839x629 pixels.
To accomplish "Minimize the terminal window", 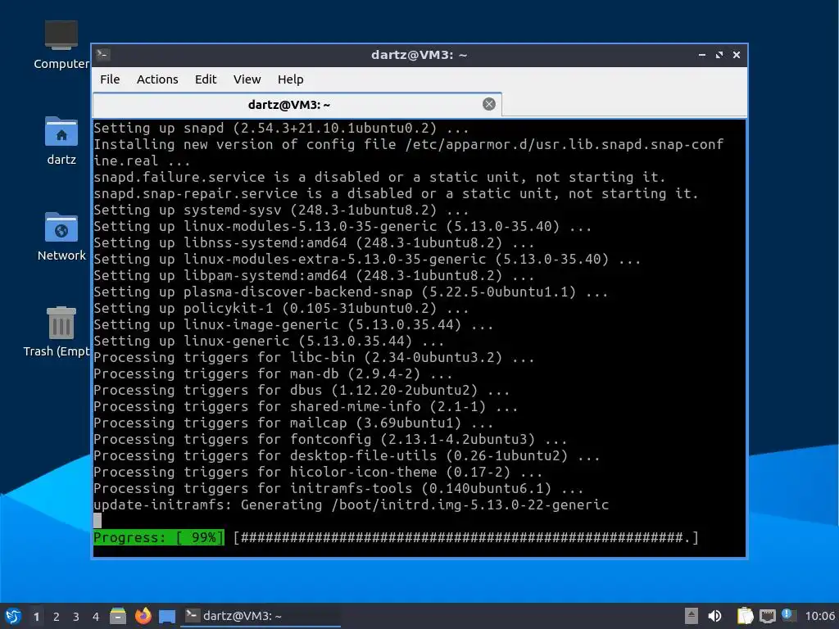I will (x=702, y=55).
